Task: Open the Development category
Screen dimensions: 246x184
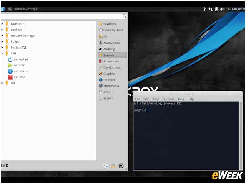Action: (110, 67)
